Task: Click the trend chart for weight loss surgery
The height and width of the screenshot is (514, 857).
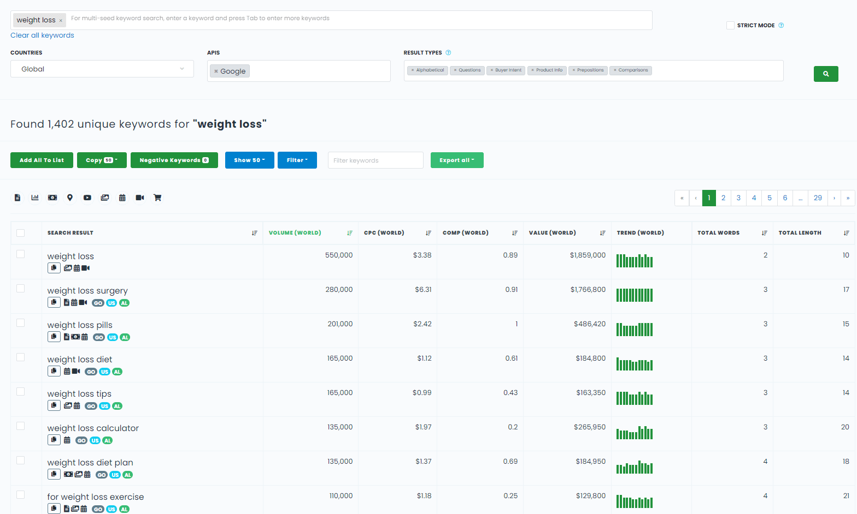Action: coord(635,295)
